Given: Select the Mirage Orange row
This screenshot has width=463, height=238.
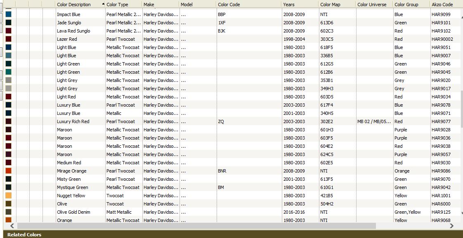Looking at the screenshot, I should (231, 171).
